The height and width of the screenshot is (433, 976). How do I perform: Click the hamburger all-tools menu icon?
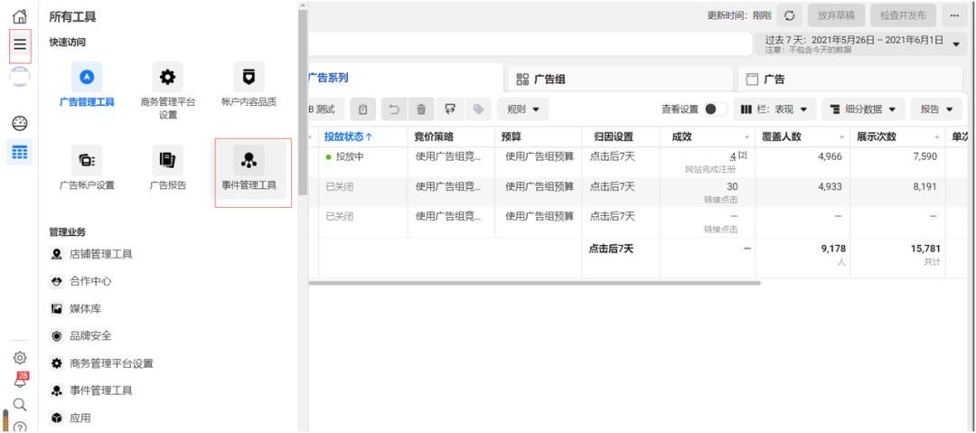20,44
